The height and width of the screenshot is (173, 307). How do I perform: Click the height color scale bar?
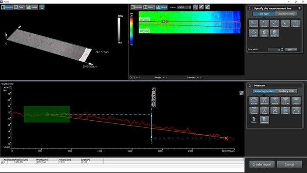point(132,30)
